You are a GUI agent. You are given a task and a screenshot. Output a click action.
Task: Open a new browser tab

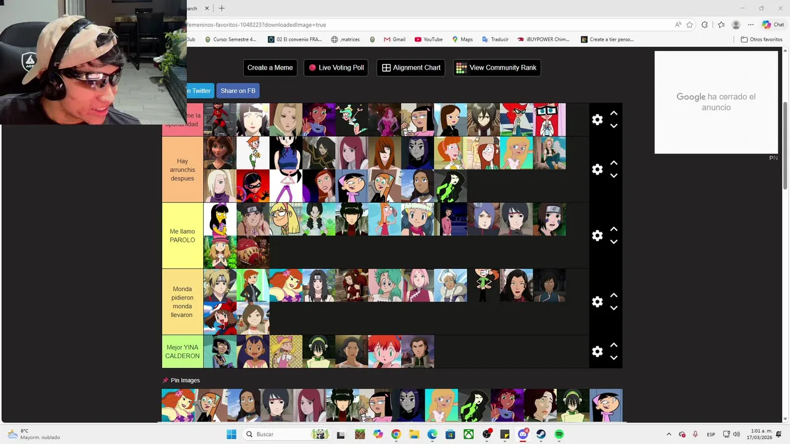click(222, 8)
